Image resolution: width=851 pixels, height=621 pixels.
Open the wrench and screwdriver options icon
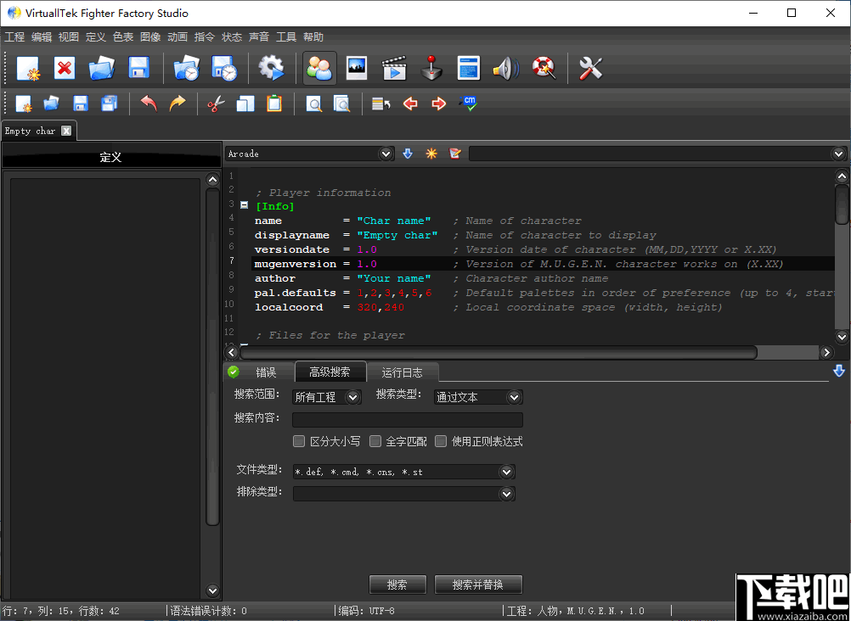590,69
